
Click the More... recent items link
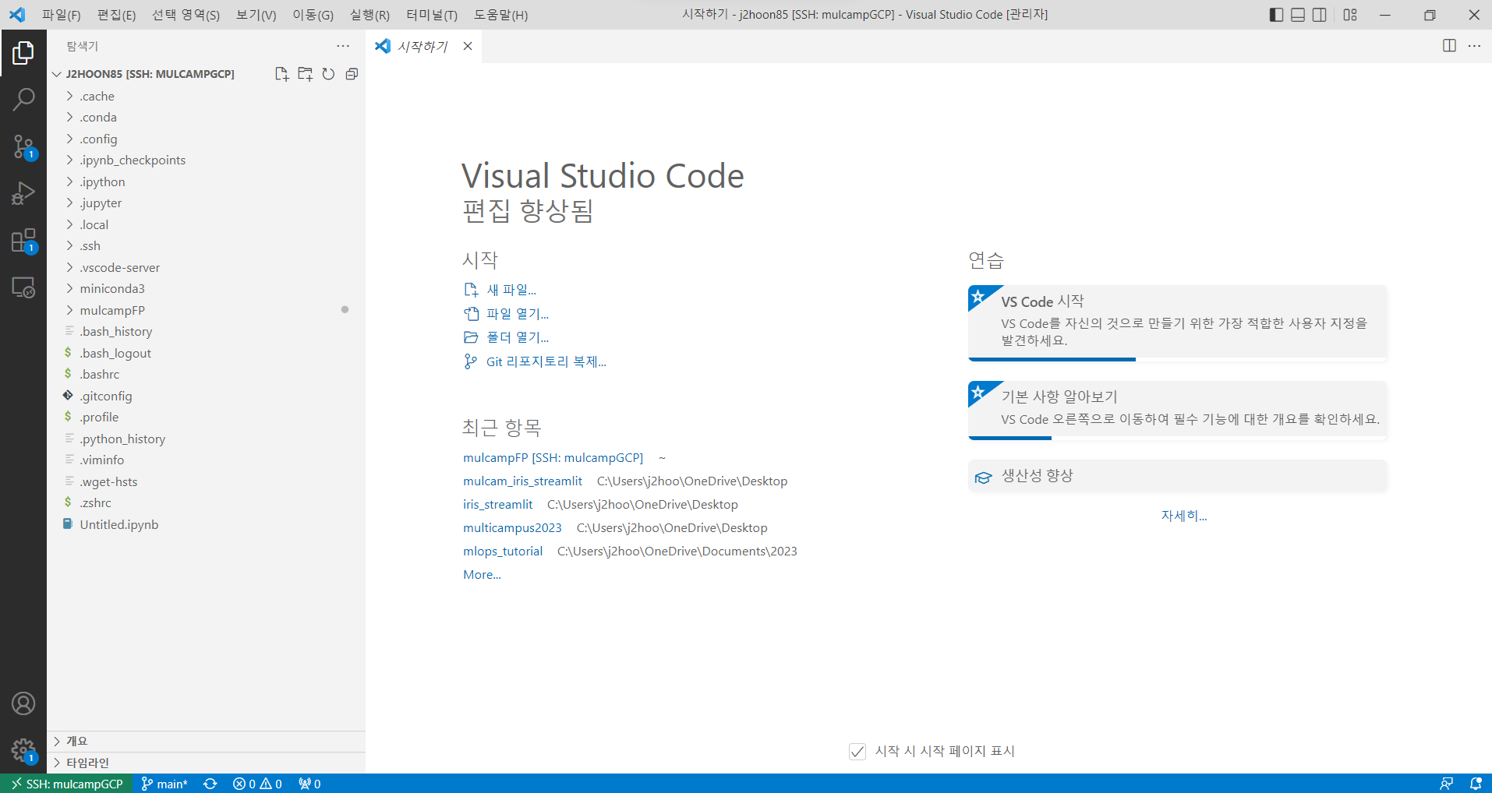click(482, 575)
